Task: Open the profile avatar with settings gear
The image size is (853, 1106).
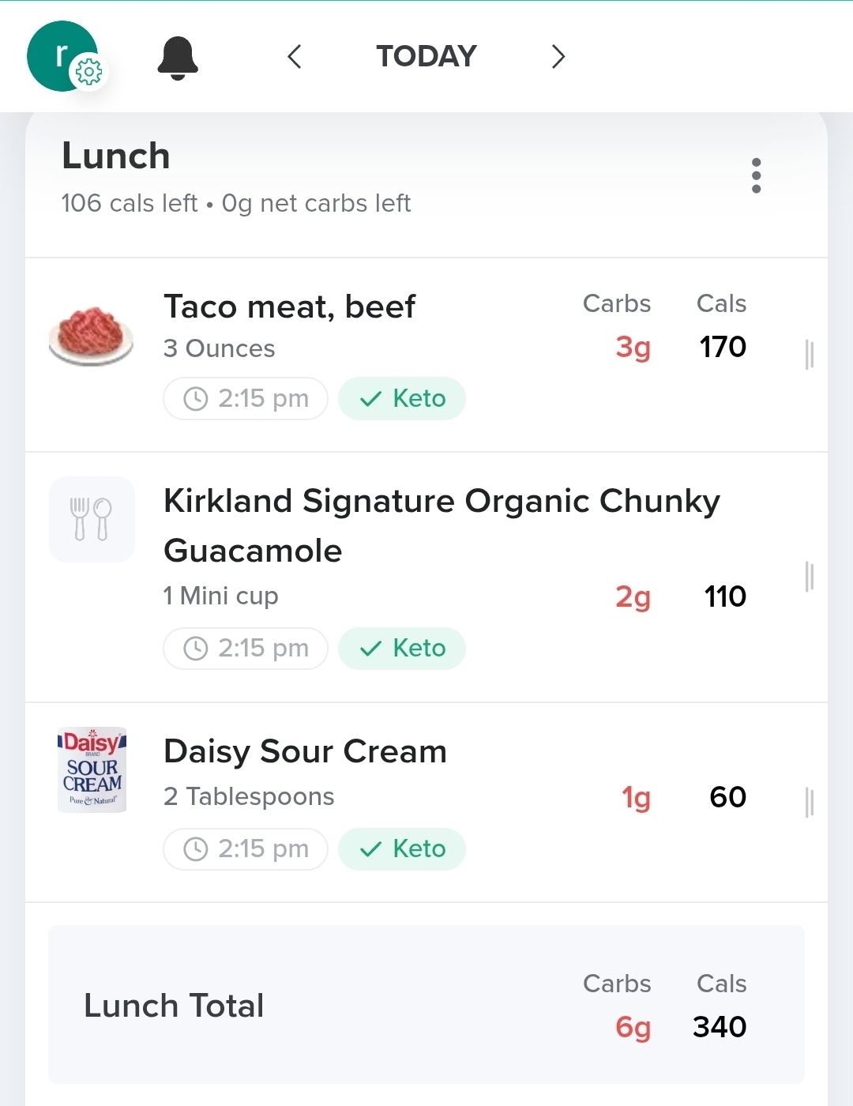Action: [66, 56]
